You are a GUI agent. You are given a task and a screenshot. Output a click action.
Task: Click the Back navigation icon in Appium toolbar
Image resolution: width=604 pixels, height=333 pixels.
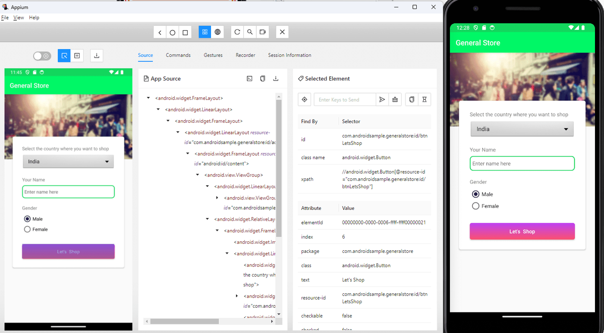[160, 32]
